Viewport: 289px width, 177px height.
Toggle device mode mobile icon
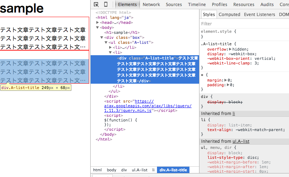pyautogui.click(x=106, y=5)
